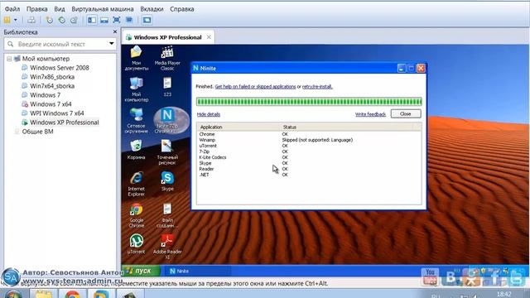
Task: Open the Вкладки menu
Action: point(152,9)
